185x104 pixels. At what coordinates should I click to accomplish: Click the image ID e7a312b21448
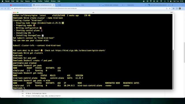[x=58, y=15]
